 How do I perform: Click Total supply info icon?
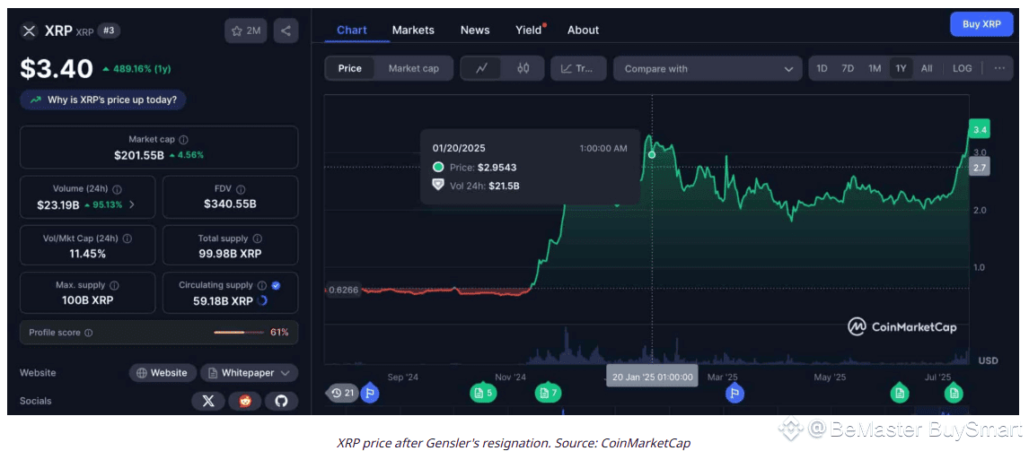coord(257,239)
